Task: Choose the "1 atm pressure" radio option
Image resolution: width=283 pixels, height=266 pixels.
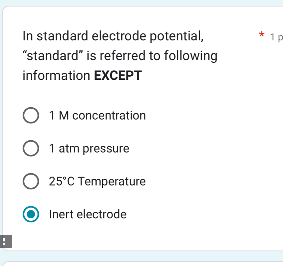Action: 31,149
